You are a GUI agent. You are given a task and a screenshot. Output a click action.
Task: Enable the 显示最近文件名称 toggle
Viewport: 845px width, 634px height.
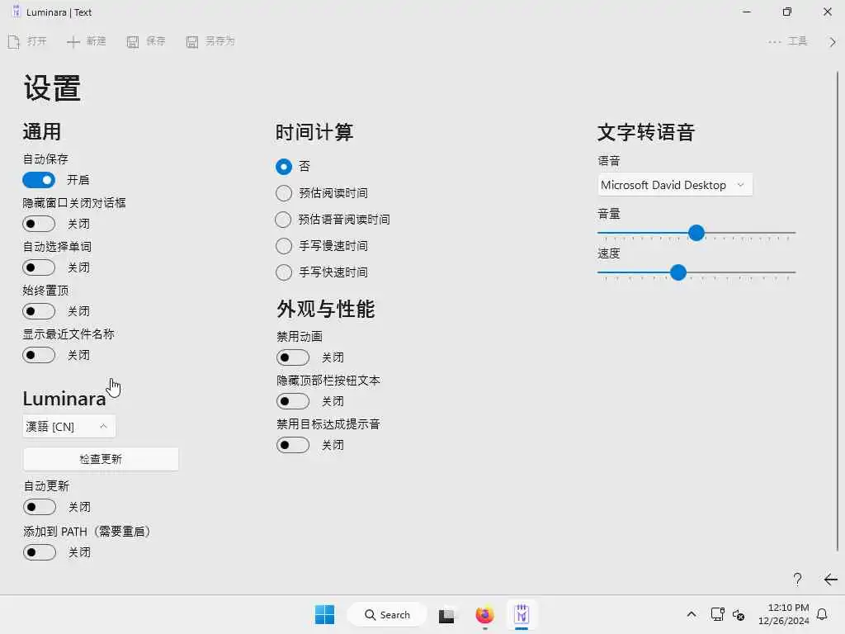pyautogui.click(x=39, y=355)
